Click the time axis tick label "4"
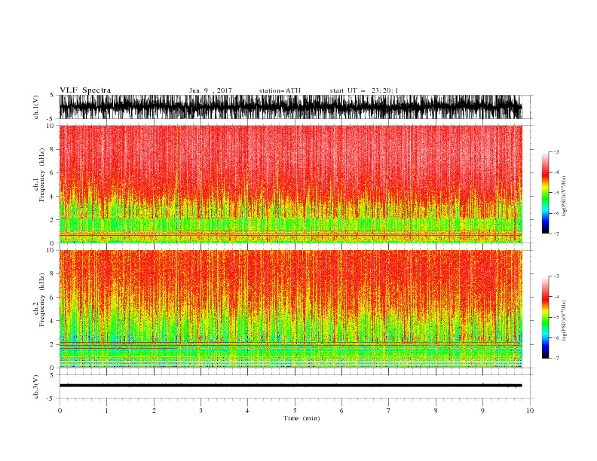The height and width of the screenshot is (461, 597). [x=247, y=411]
